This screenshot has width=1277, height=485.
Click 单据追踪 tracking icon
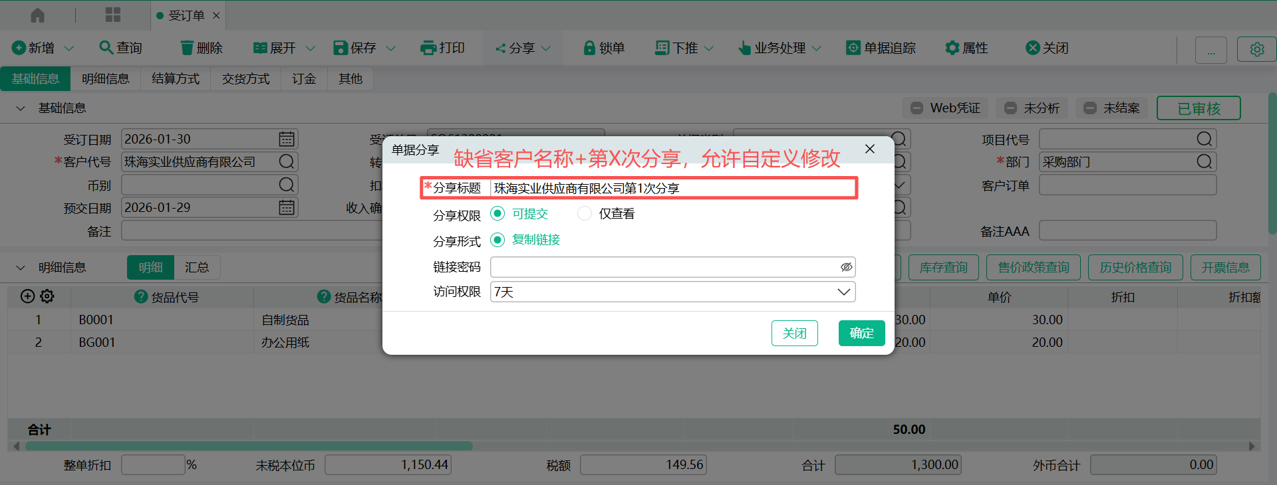coord(853,48)
